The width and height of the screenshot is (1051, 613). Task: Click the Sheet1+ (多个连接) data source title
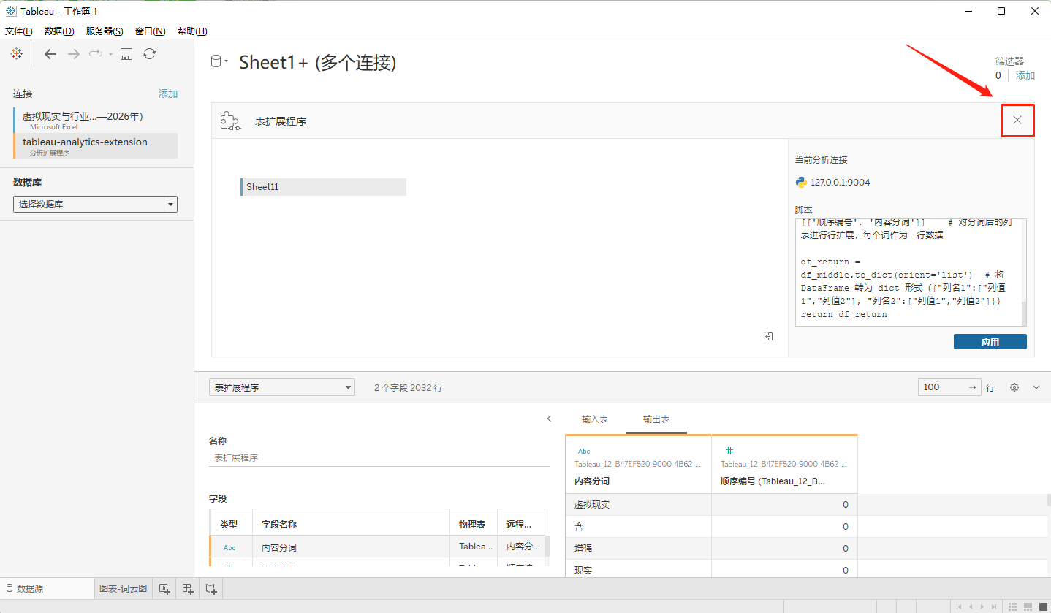click(317, 63)
